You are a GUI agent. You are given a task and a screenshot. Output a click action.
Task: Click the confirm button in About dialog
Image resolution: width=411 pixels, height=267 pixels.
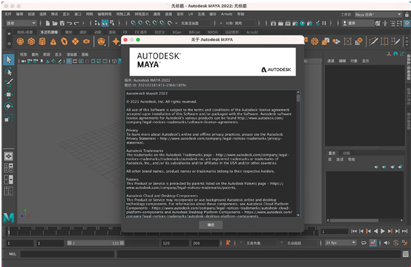(211, 225)
